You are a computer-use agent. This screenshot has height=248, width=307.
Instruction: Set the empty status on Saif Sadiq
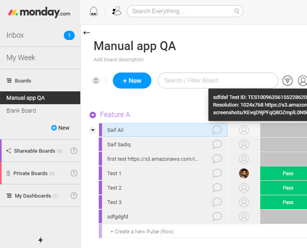283,144
